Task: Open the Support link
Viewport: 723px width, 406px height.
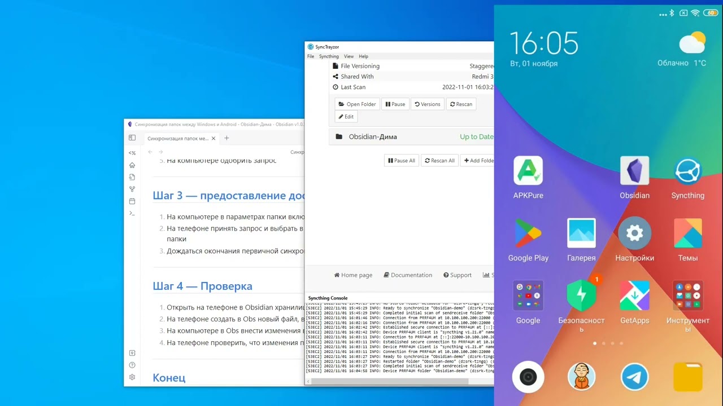Action: click(x=457, y=275)
